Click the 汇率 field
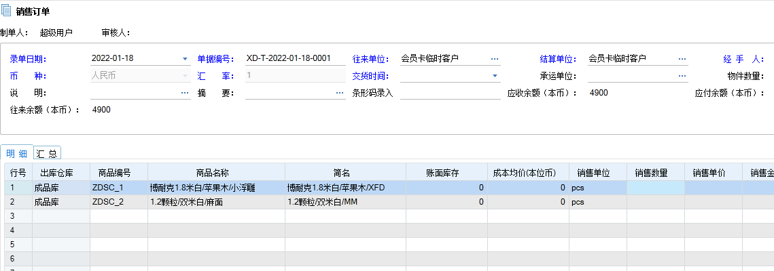 pos(295,76)
